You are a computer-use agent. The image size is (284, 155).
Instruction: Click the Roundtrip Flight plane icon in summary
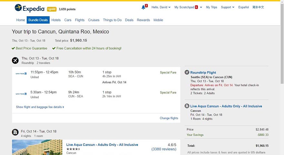187,72
